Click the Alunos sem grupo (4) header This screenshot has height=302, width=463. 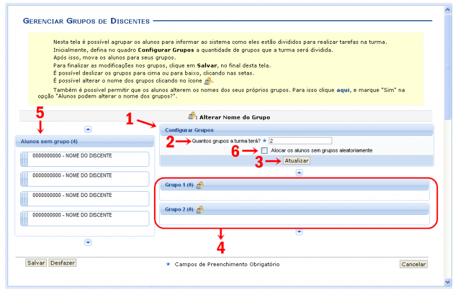tap(84, 141)
